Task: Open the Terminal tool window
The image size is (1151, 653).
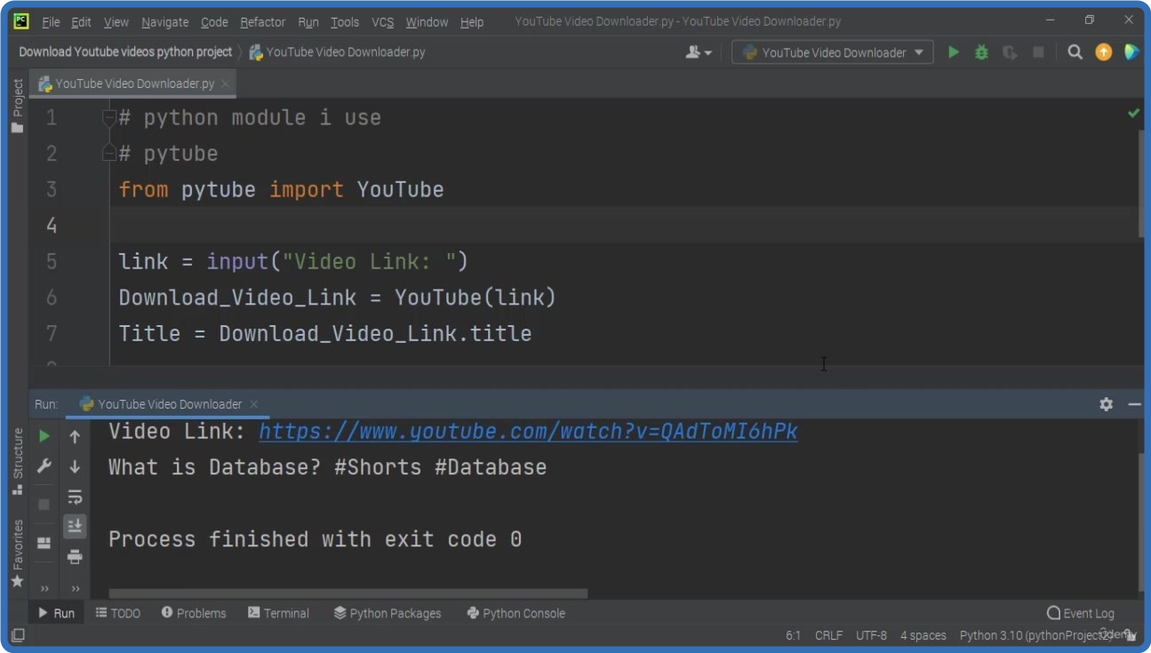Action: (x=278, y=613)
